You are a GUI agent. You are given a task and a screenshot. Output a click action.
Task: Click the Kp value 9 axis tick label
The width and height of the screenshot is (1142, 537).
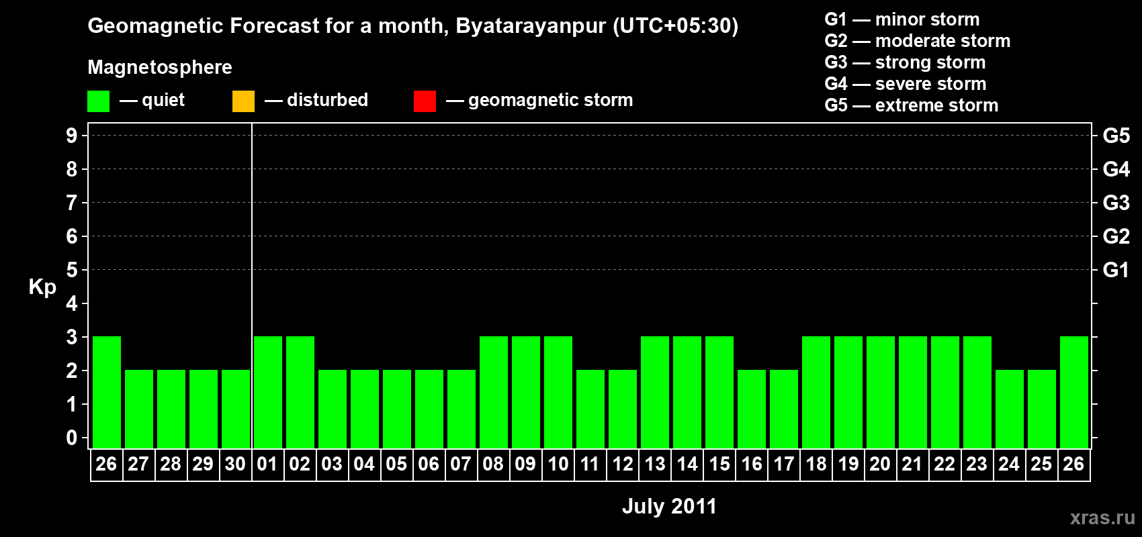(72, 136)
